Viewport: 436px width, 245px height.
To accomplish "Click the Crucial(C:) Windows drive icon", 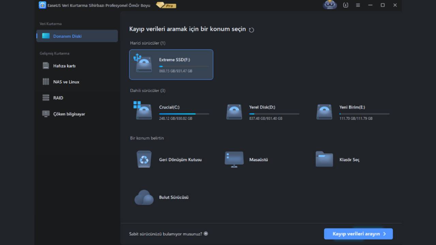I will tap(143, 110).
